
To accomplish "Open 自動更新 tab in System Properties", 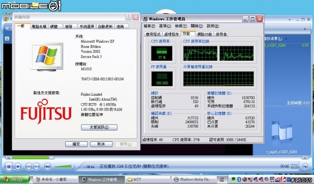I will pos(105,26).
